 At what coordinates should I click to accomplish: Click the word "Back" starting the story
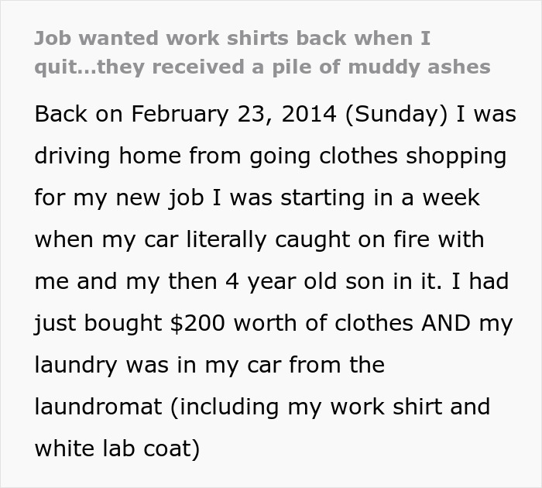coord(61,114)
